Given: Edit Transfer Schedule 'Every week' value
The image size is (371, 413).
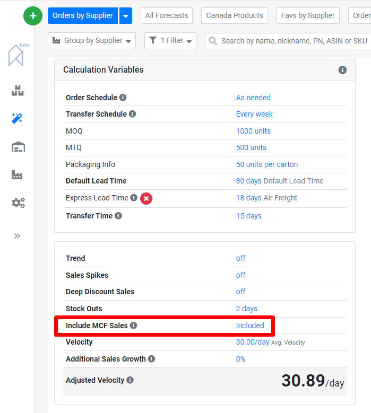Looking at the screenshot, I should [254, 114].
